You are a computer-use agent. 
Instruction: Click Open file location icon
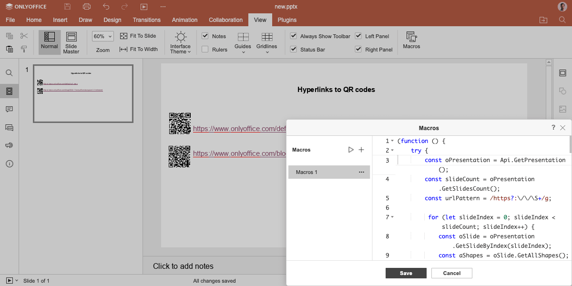point(543,20)
